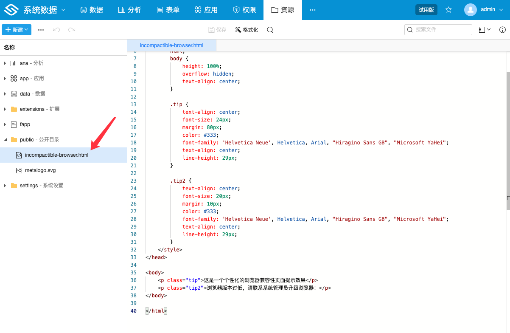The width and height of the screenshot is (510, 333).
Task: Click the admin avatar icon
Action: tap(470, 9)
